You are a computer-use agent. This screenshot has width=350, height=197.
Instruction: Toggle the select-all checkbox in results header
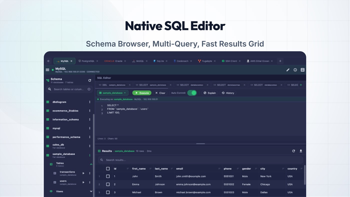[x=108, y=169]
